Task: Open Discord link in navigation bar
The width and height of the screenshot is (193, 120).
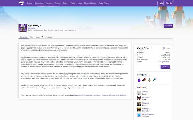Action: 66,3
